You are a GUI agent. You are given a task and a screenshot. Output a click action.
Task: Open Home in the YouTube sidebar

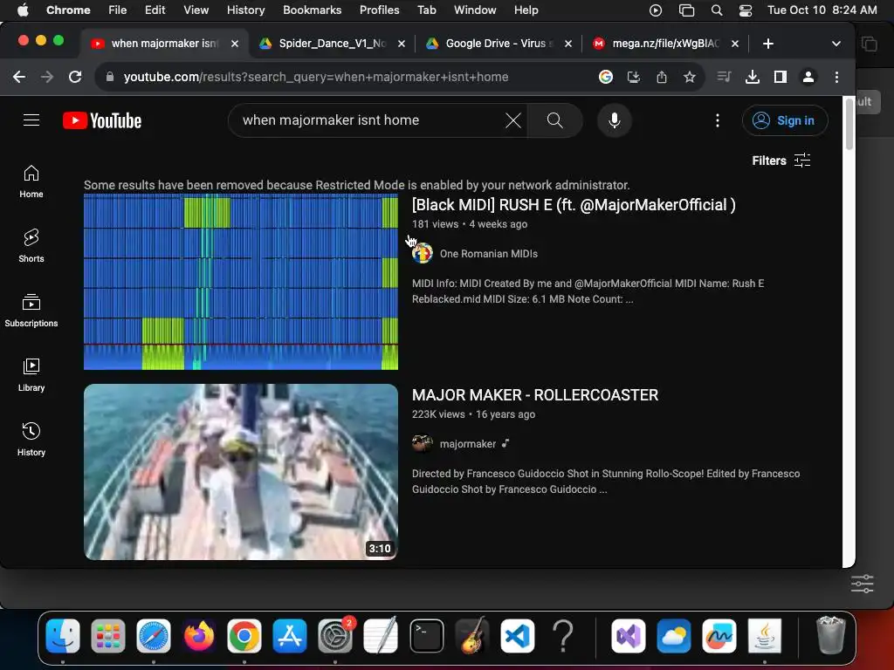tap(31, 181)
